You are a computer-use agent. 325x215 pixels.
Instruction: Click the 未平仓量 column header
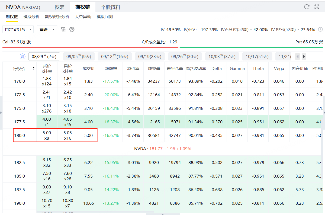tap(175, 68)
